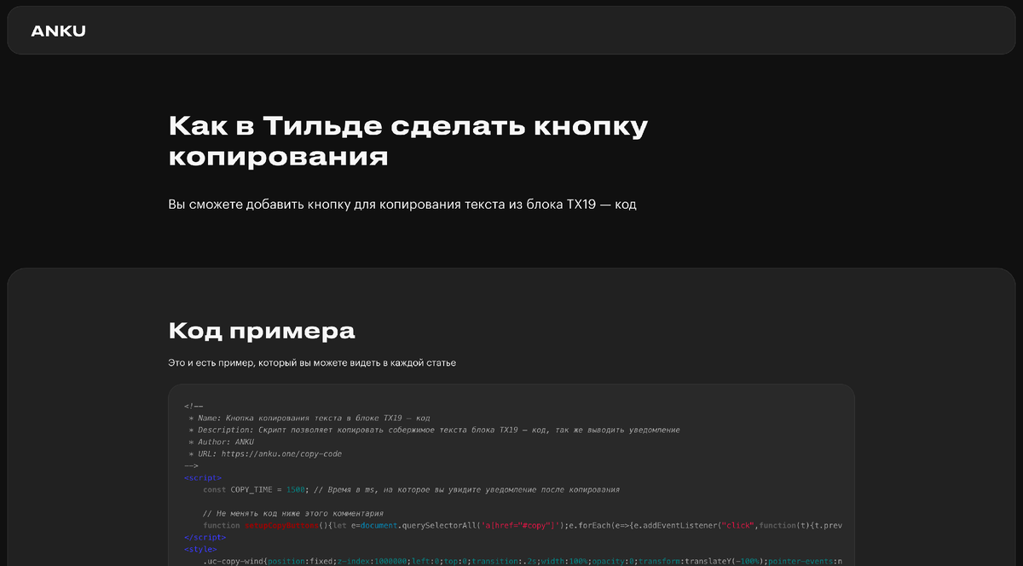Click the code comment line '* Name: Кнопка копирования текста'
Viewport: 1023px width, 566px height.
click(x=309, y=419)
